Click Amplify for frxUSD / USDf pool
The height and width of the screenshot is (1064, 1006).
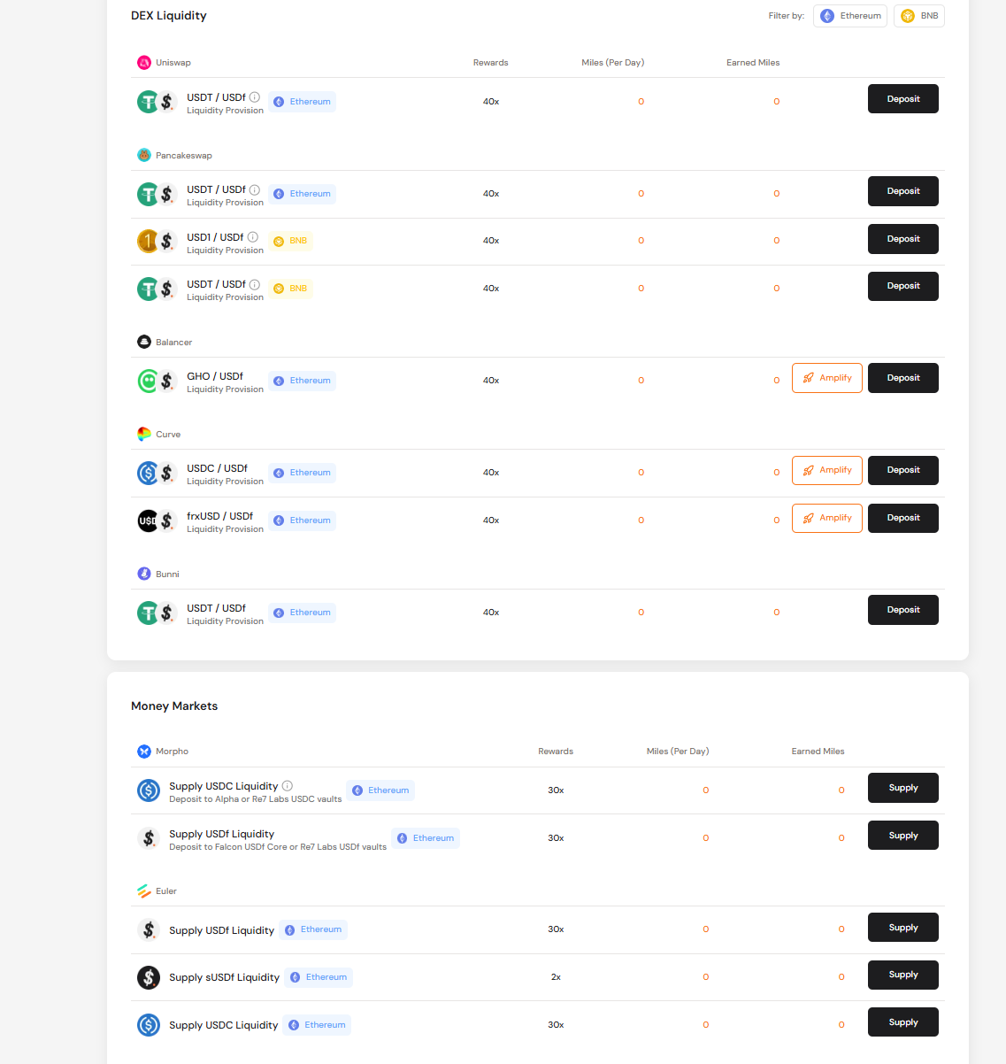827,518
